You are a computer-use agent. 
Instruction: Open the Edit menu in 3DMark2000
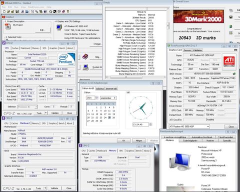(10, 7)
